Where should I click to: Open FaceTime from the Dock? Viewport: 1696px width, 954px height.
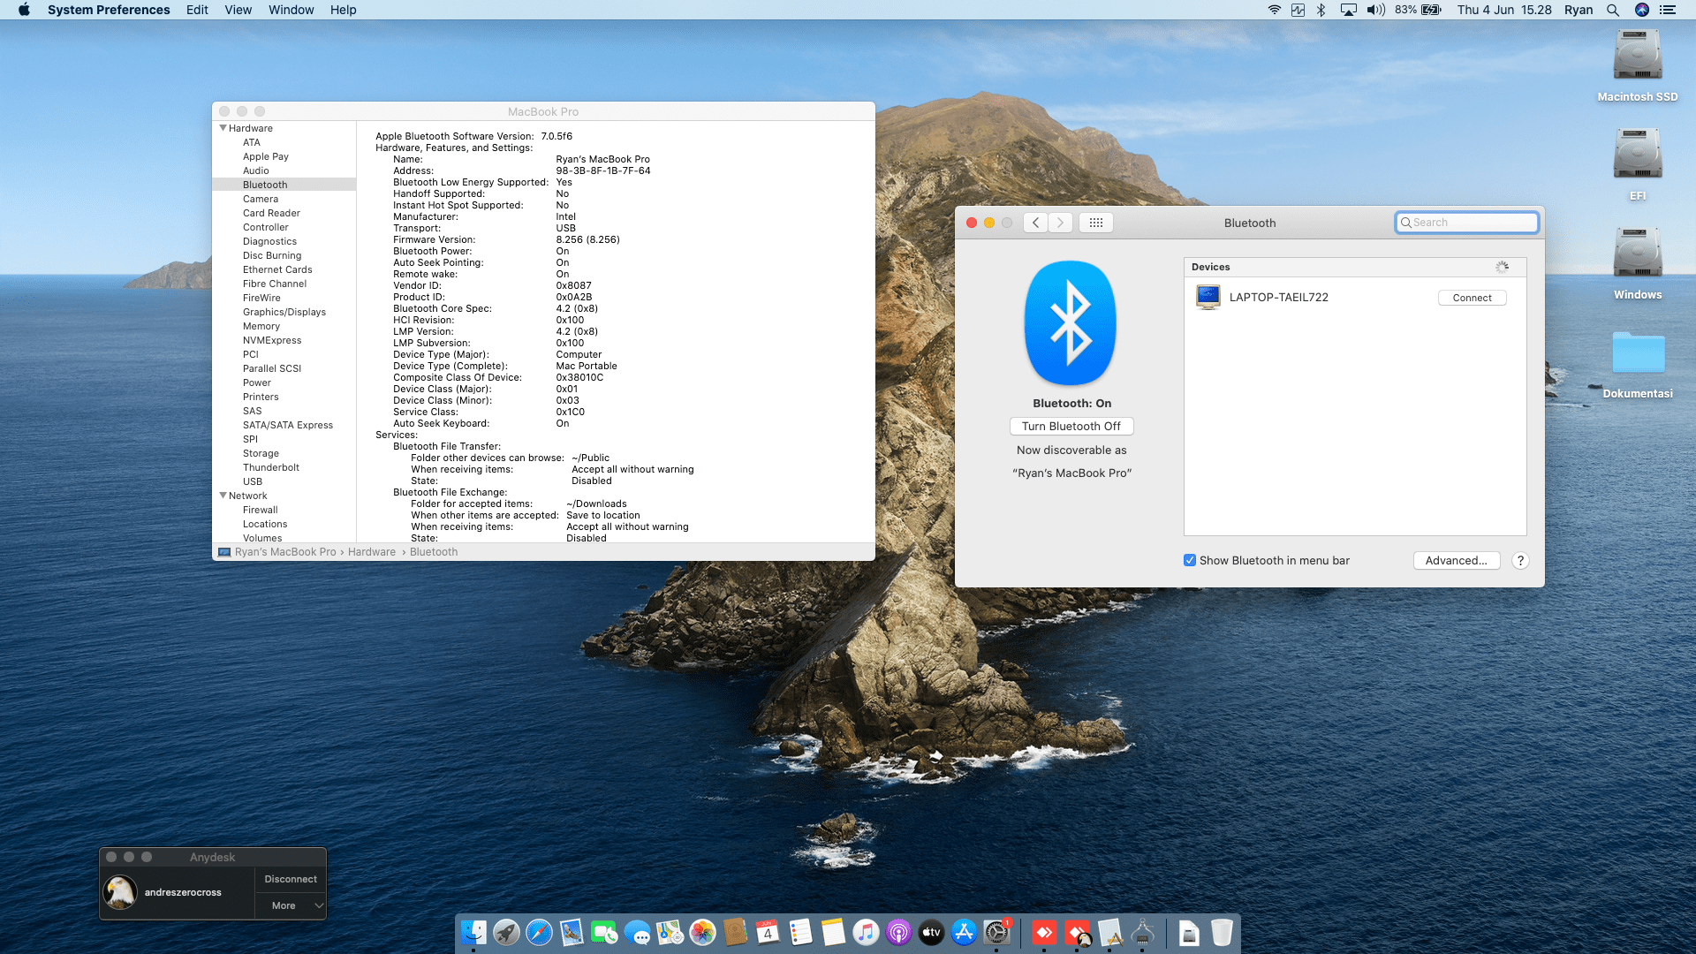(x=604, y=932)
